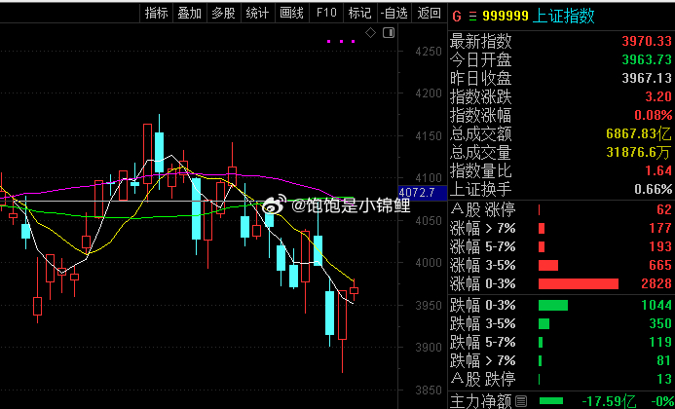The image size is (675, 409).
Task: Select the 画线 drawing tool
Action: (x=292, y=13)
